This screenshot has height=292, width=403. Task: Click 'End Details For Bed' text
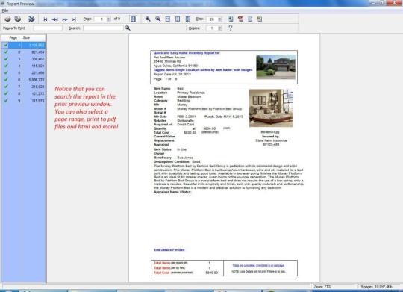[169, 250]
